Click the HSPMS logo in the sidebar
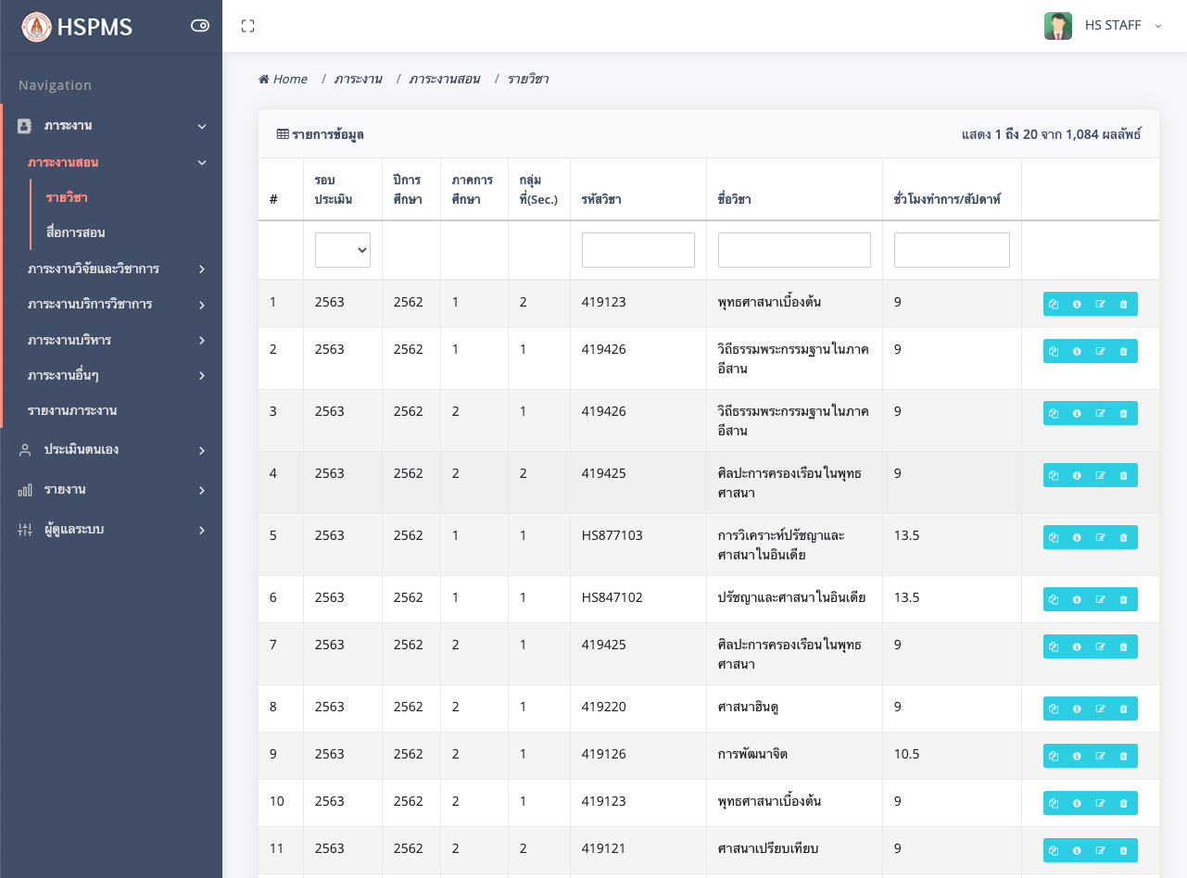1187x878 pixels. 69,28
